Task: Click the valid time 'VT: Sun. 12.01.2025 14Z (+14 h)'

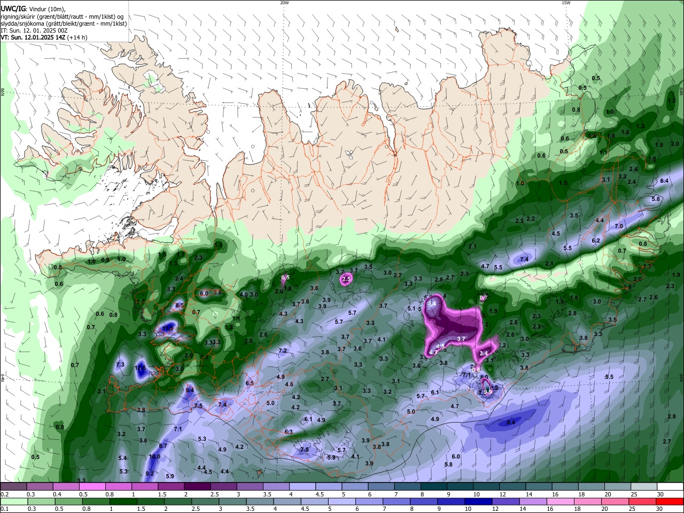Action: pyautogui.click(x=44, y=37)
